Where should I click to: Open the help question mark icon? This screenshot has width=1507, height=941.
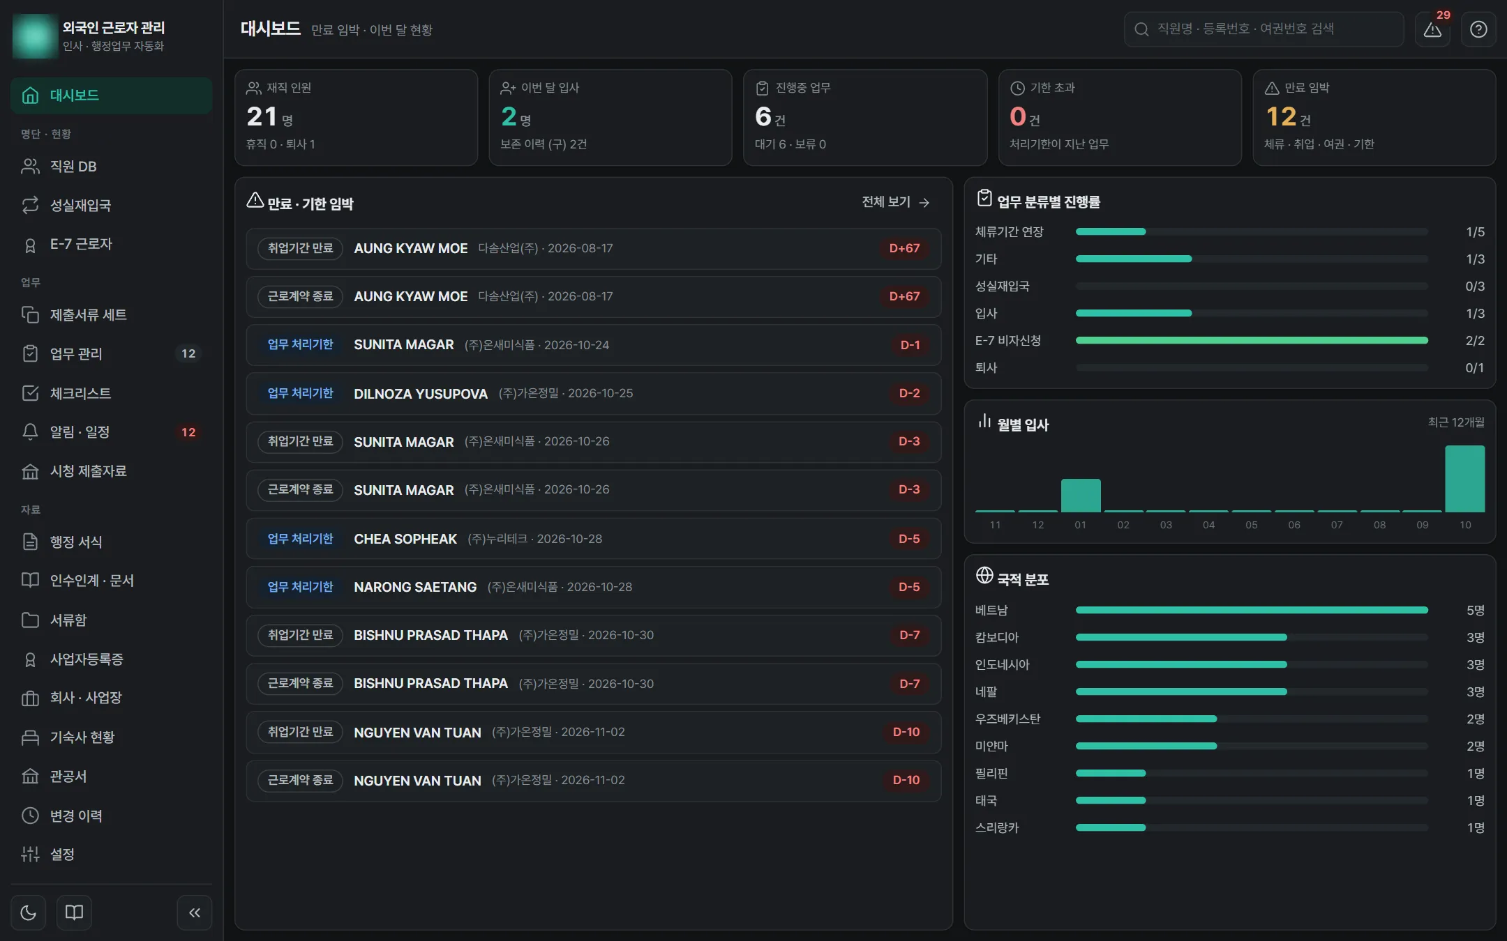coord(1478,29)
